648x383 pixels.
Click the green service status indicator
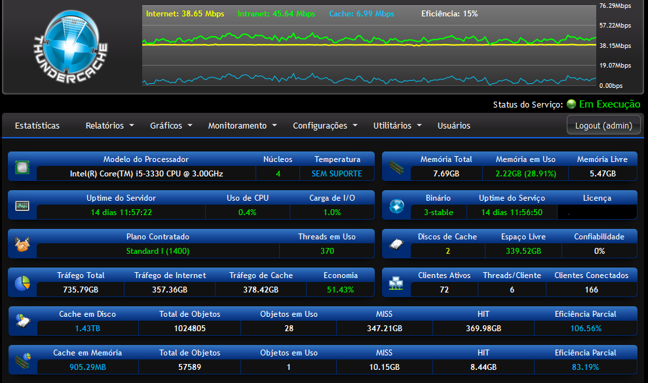(571, 104)
